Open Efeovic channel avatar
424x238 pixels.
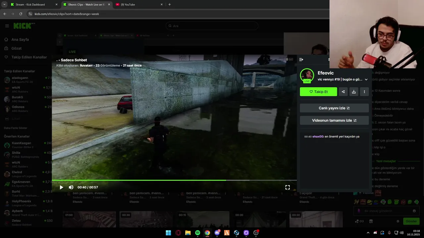click(307, 75)
